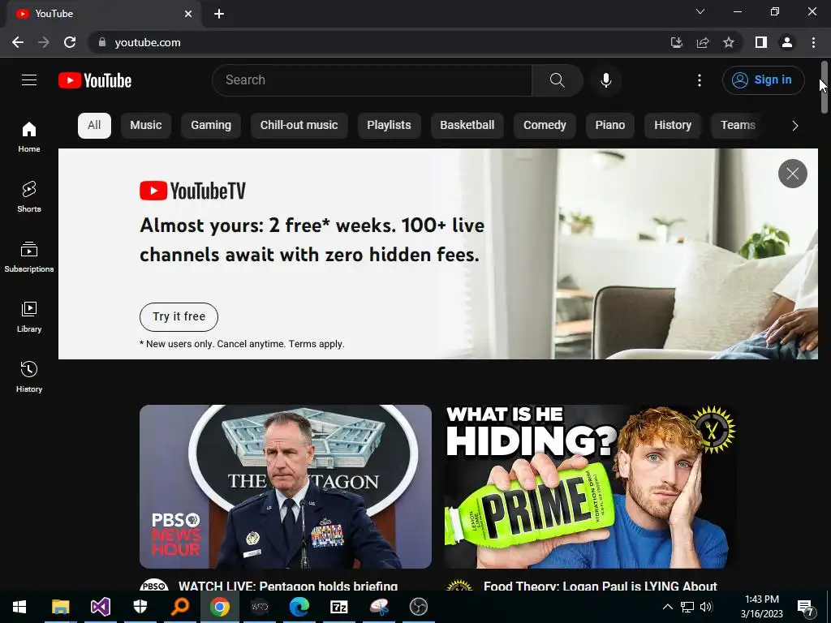The height and width of the screenshot is (623, 831).
Task: Open Food Theory Logan Paul video title
Action: (x=600, y=586)
